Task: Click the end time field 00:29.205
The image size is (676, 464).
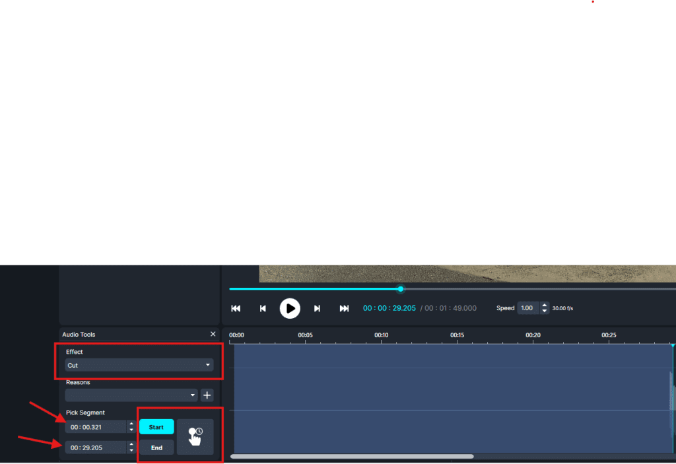Action: (96, 447)
